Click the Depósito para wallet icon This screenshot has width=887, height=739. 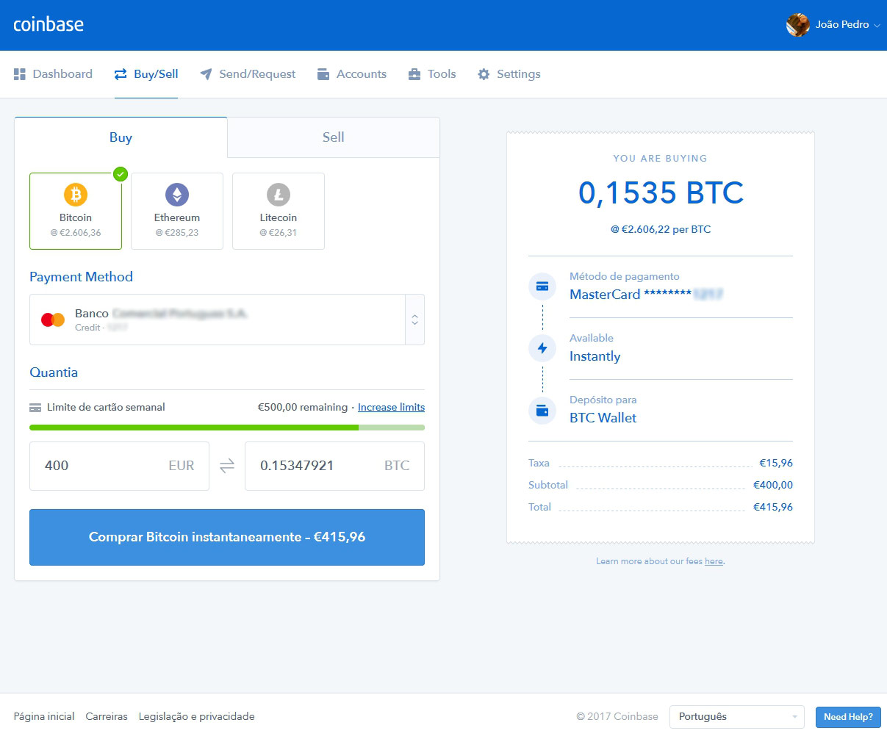[x=542, y=411]
